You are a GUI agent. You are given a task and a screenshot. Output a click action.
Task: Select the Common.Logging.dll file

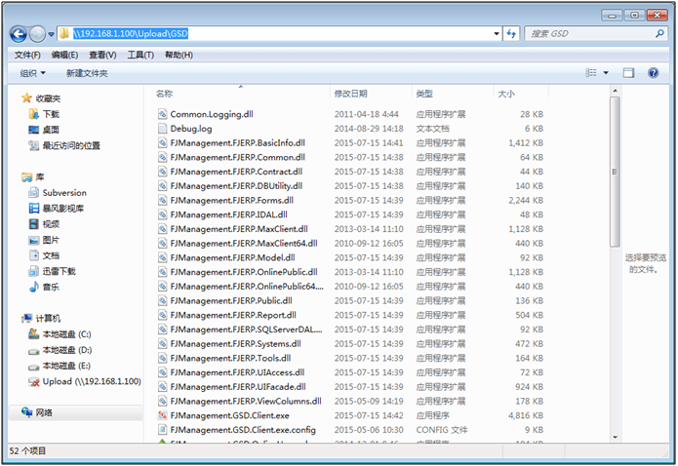[212, 114]
